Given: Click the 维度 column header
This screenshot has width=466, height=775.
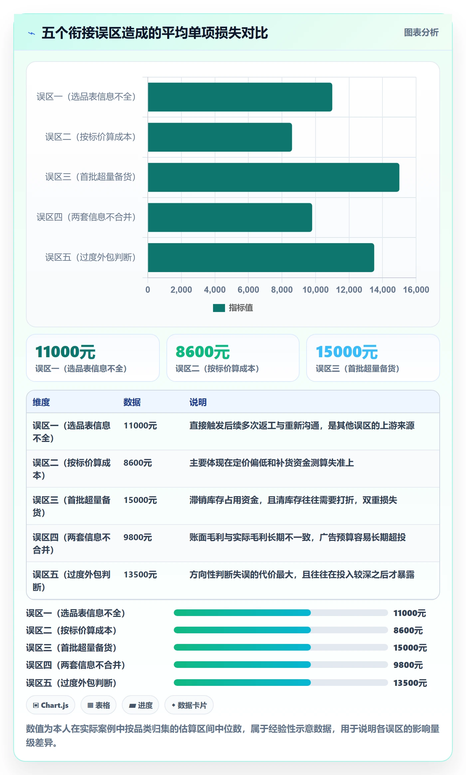Looking at the screenshot, I should point(41,402).
